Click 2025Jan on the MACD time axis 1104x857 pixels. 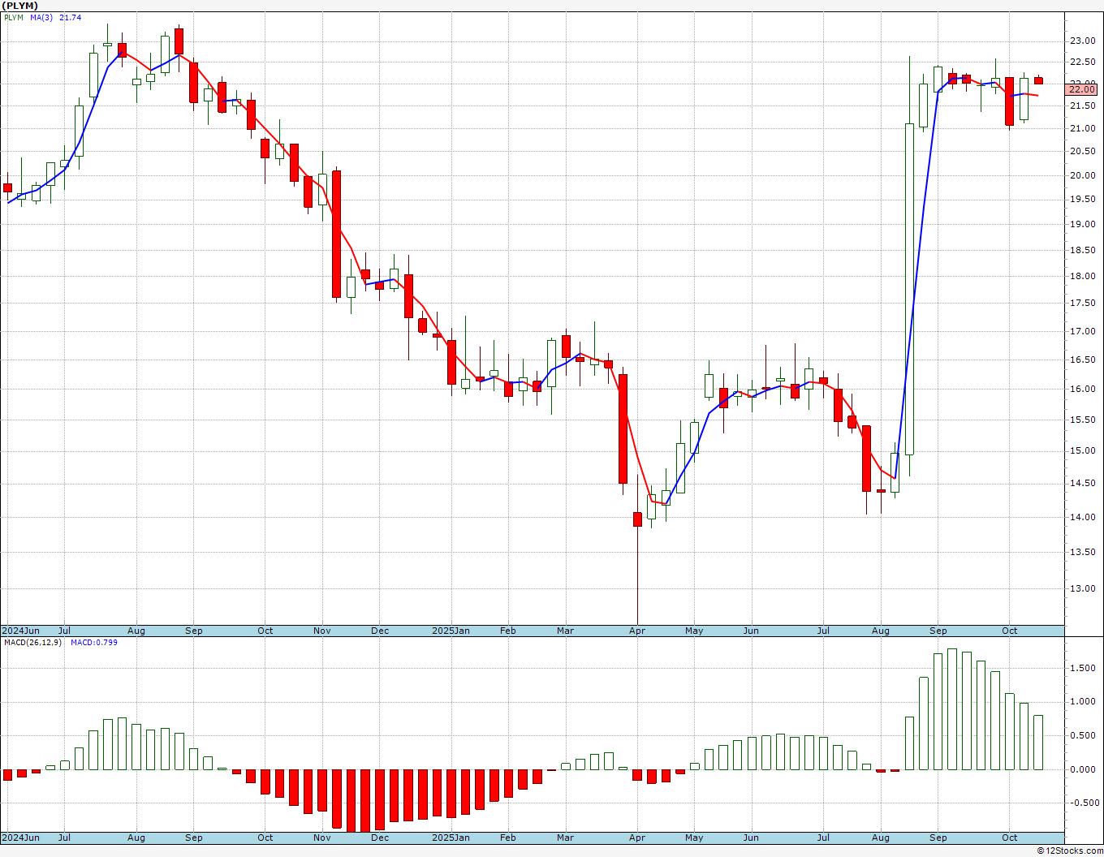tap(451, 838)
